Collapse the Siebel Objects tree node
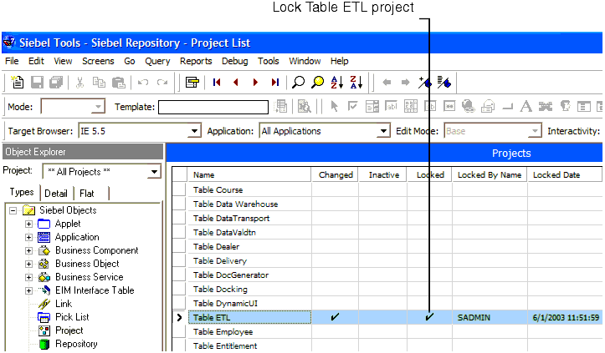The width and height of the screenshot is (605, 353). tap(13, 210)
